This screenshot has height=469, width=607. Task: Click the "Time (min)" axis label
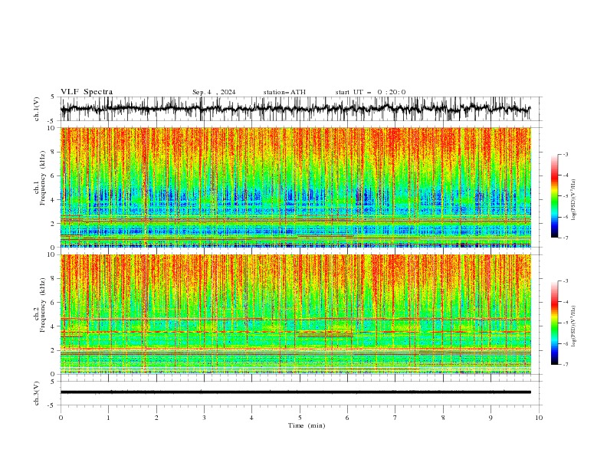tap(307, 425)
